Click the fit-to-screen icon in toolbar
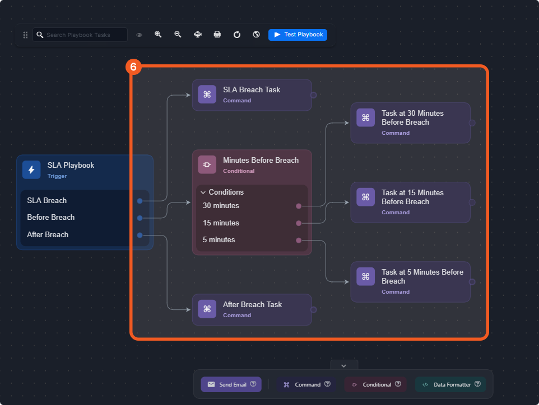539x405 pixels. tap(198, 35)
